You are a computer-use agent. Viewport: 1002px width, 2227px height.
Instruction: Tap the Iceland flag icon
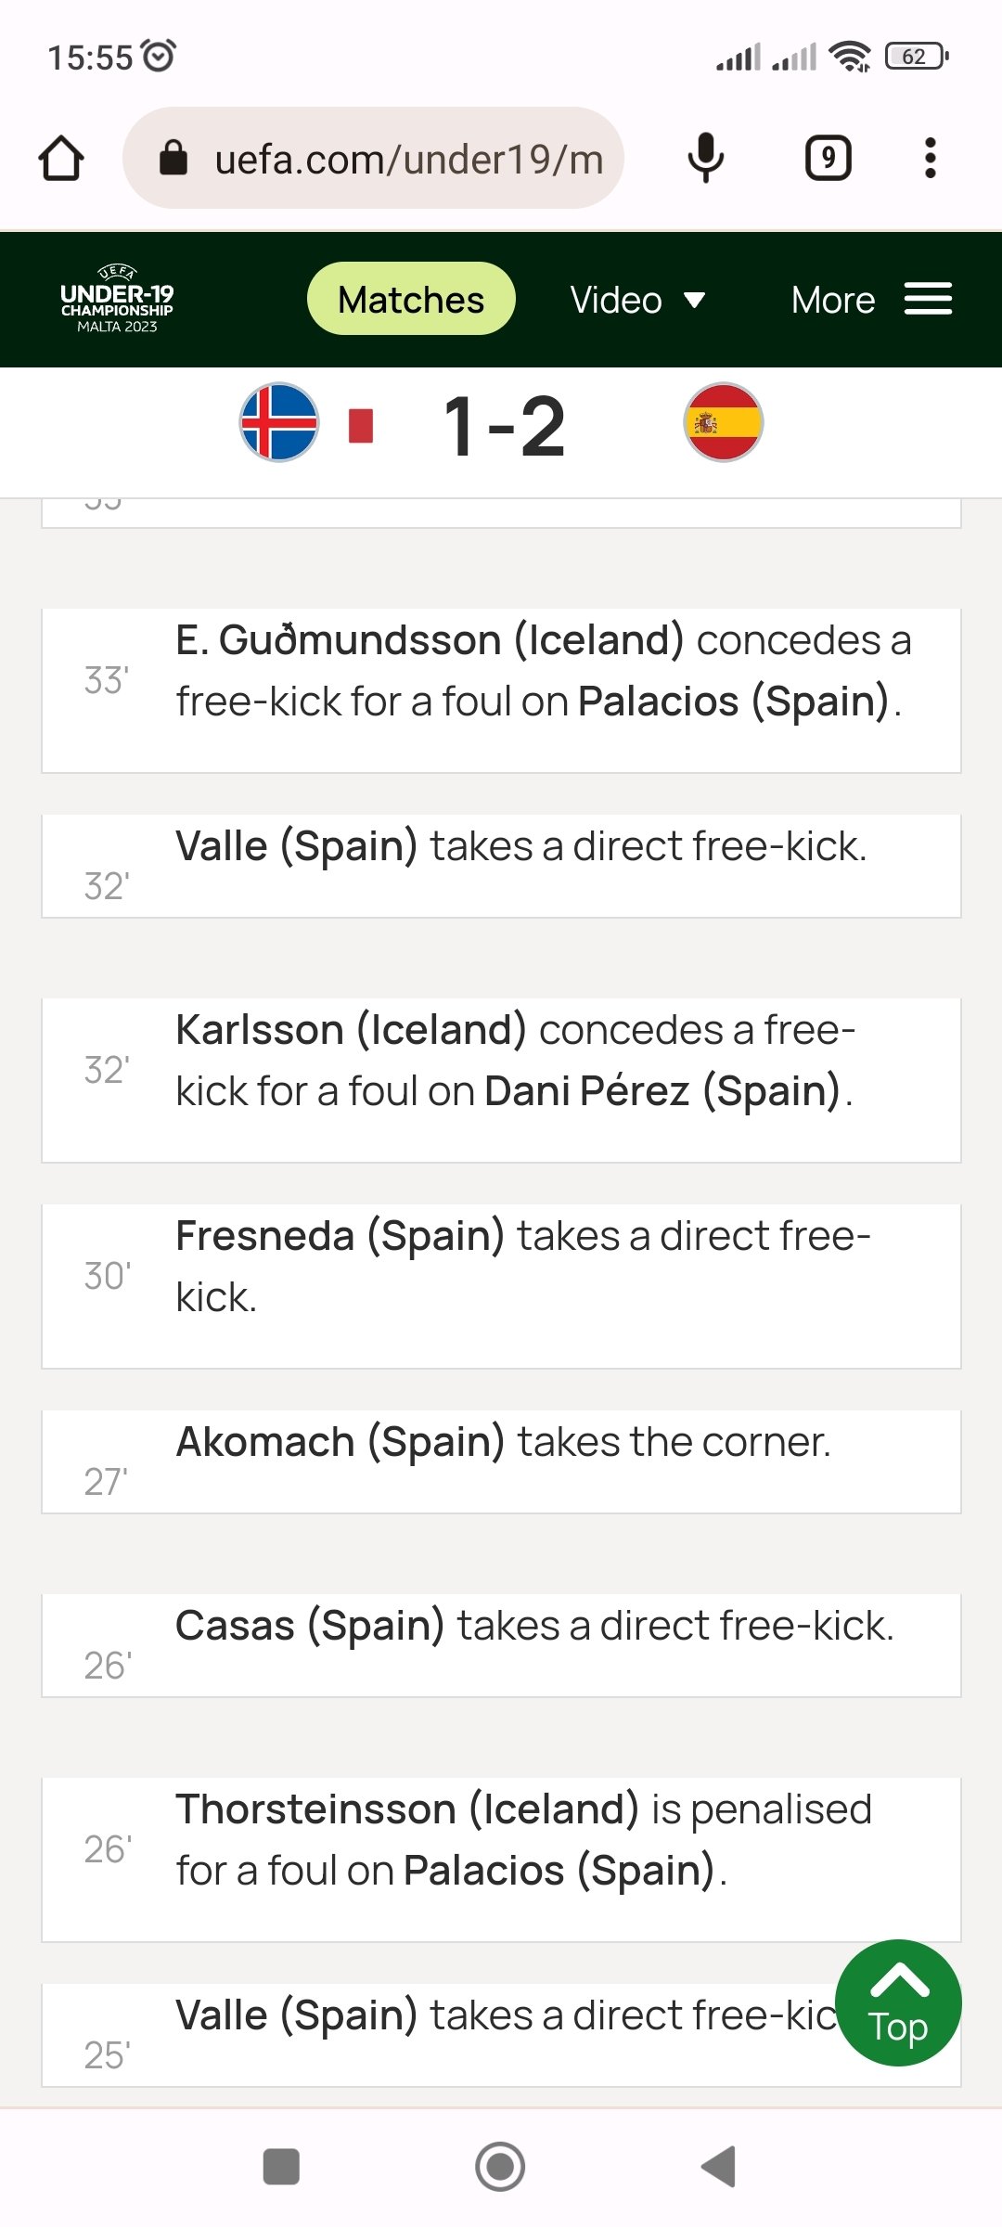[x=279, y=423]
